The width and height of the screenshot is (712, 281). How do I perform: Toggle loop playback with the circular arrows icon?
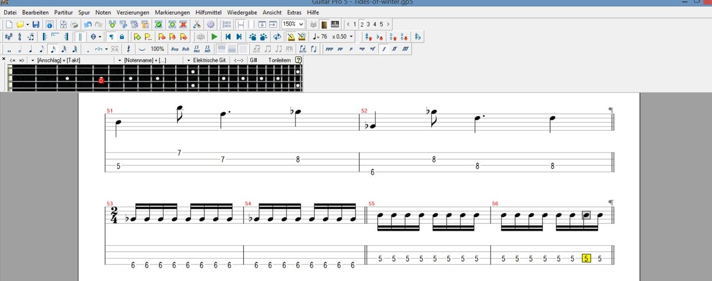pyautogui.click(x=277, y=37)
